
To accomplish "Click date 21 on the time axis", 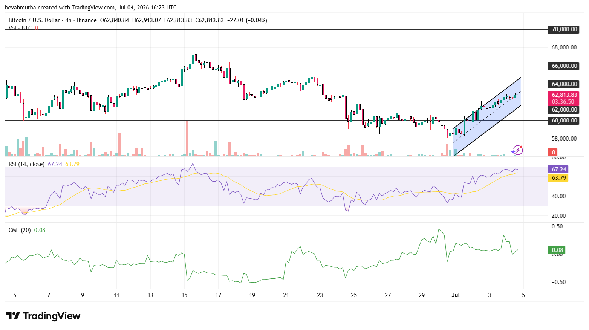I will [x=286, y=295].
